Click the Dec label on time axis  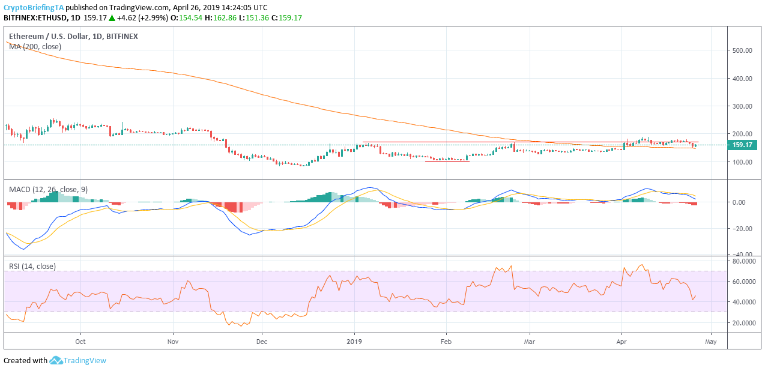coord(262,341)
